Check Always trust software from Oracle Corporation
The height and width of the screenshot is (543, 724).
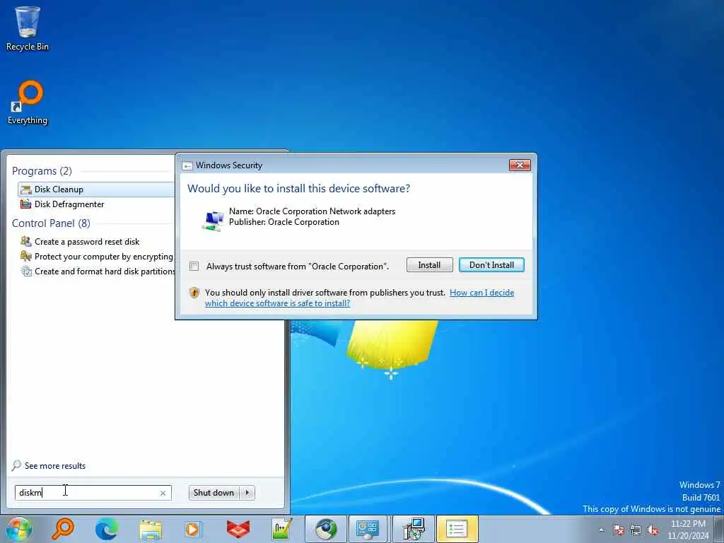(194, 266)
